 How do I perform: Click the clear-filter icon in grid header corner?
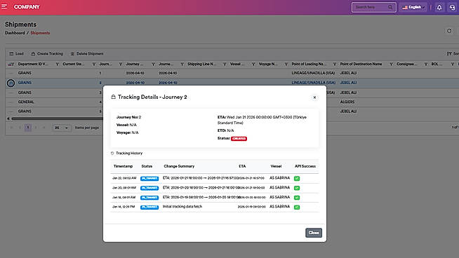pos(11,64)
